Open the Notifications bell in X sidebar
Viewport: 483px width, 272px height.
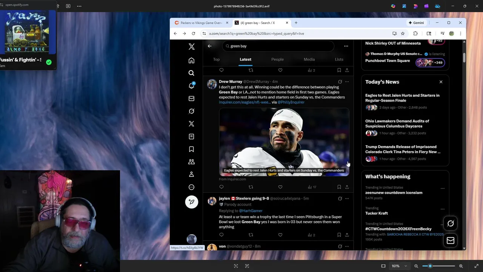(x=191, y=86)
